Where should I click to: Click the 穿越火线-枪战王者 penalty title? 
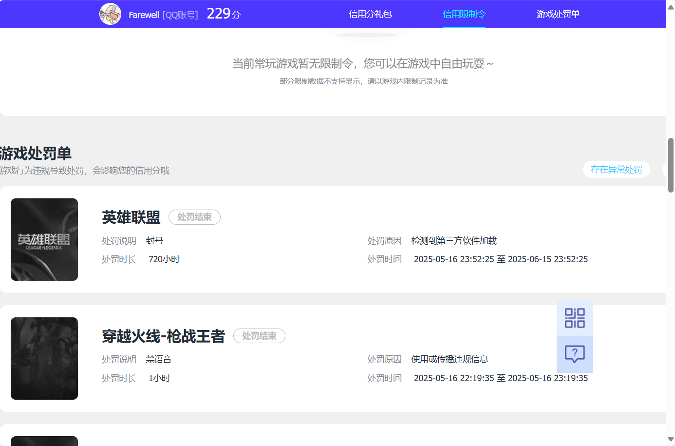click(164, 336)
